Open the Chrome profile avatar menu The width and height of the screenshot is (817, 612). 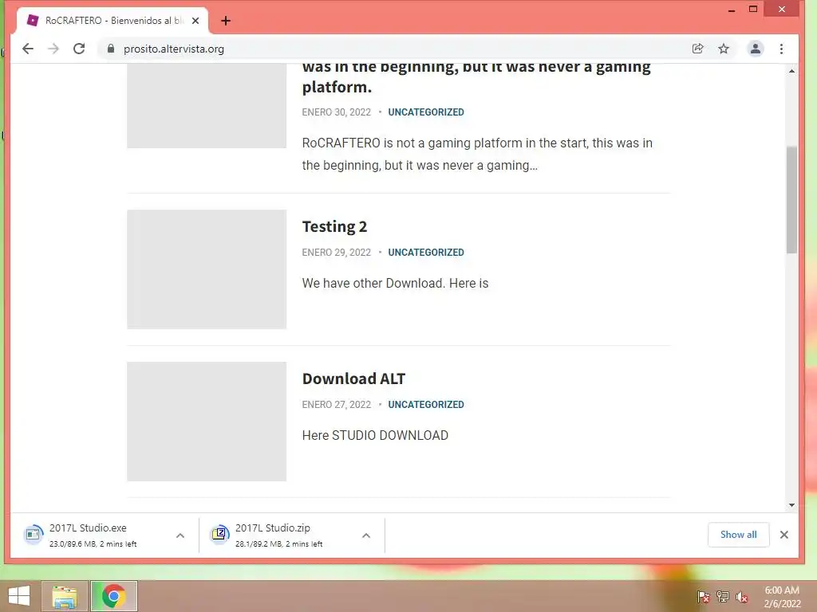point(755,49)
